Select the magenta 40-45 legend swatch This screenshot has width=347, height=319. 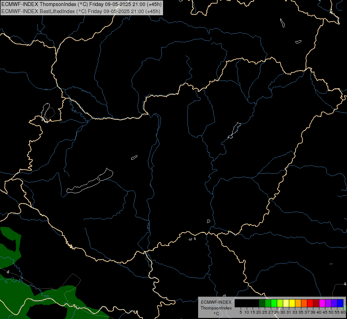click(x=322, y=303)
